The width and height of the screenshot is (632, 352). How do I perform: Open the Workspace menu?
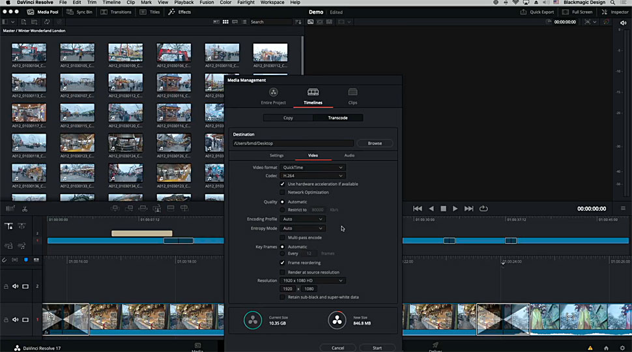pyautogui.click(x=272, y=3)
